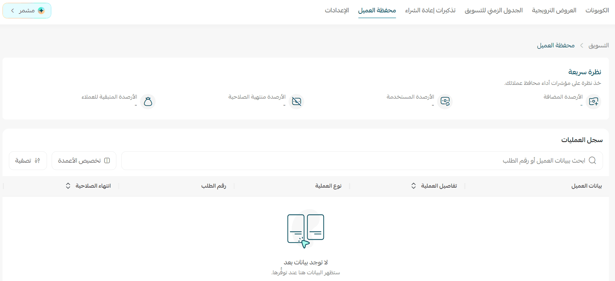Click the columns icon in تخصيص الأعمدة
Image resolution: width=615 pixels, height=281 pixels.
click(x=107, y=160)
